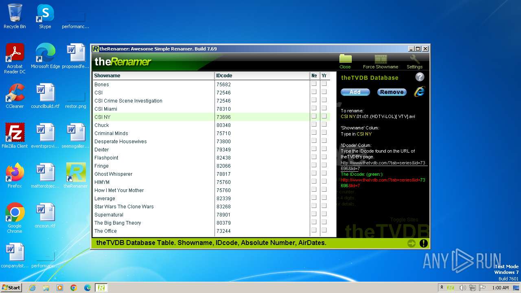Select the Desperate Housewives row
The image size is (521, 293).
[211, 141]
